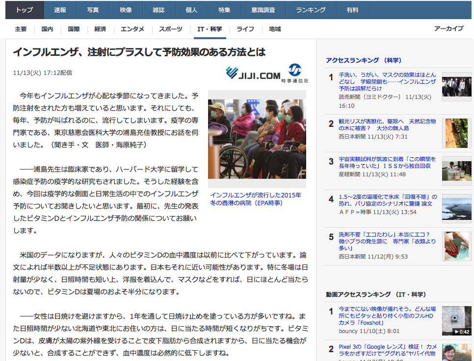The image size is (474, 361).
Task: Click thumbnail for the エコたわし article
Action: [x=456, y=246]
